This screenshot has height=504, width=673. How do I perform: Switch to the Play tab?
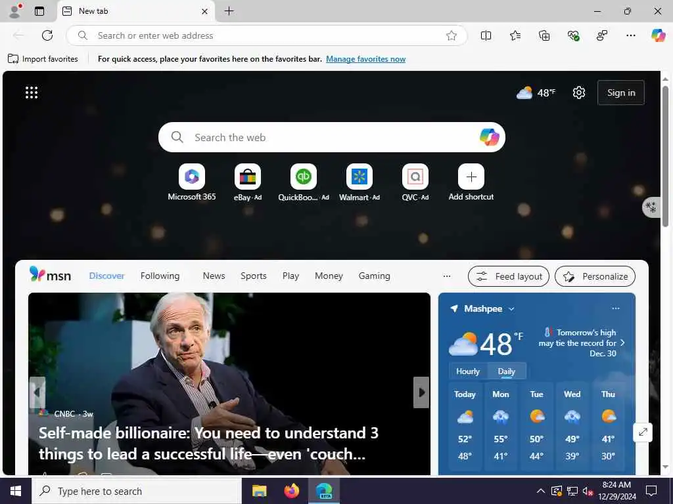pyautogui.click(x=290, y=276)
